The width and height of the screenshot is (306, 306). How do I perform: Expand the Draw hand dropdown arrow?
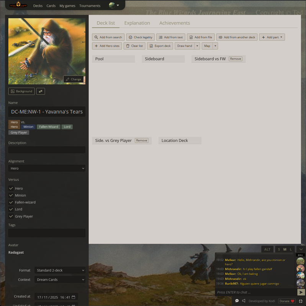(197, 46)
